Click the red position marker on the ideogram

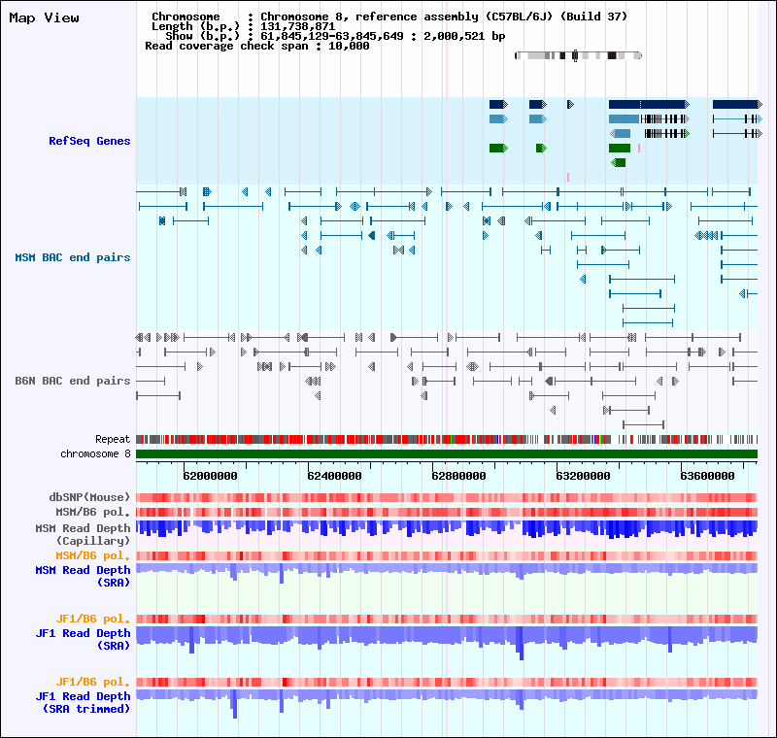point(575,55)
